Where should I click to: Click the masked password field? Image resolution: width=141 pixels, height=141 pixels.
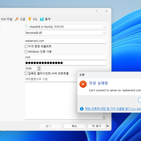pos(66,63)
